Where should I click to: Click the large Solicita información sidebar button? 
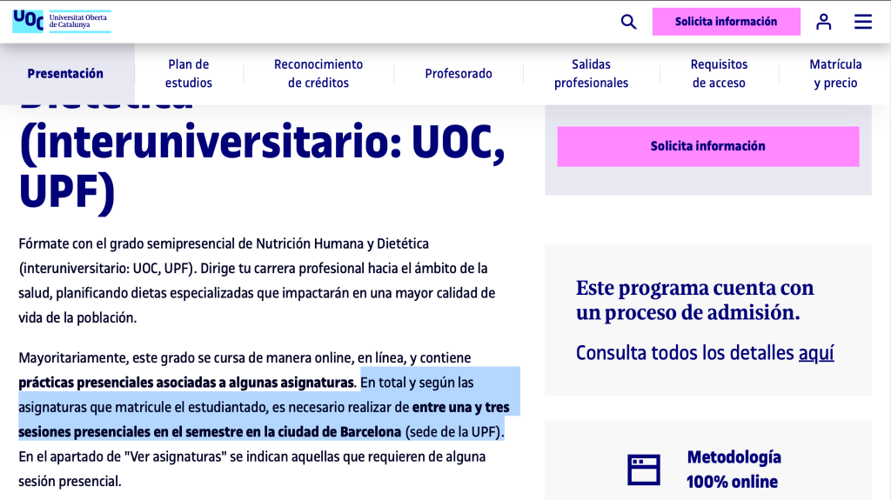708,146
